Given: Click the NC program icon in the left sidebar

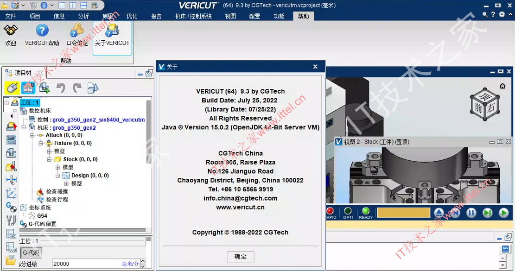Looking at the screenshot, I should (x=11, y=233).
